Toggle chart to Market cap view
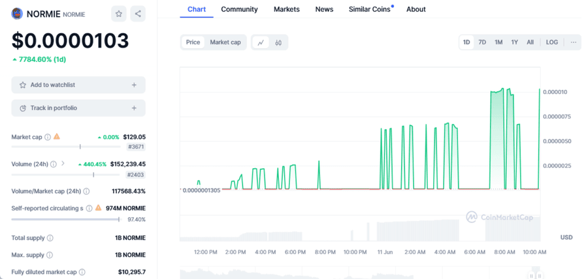 (225, 42)
